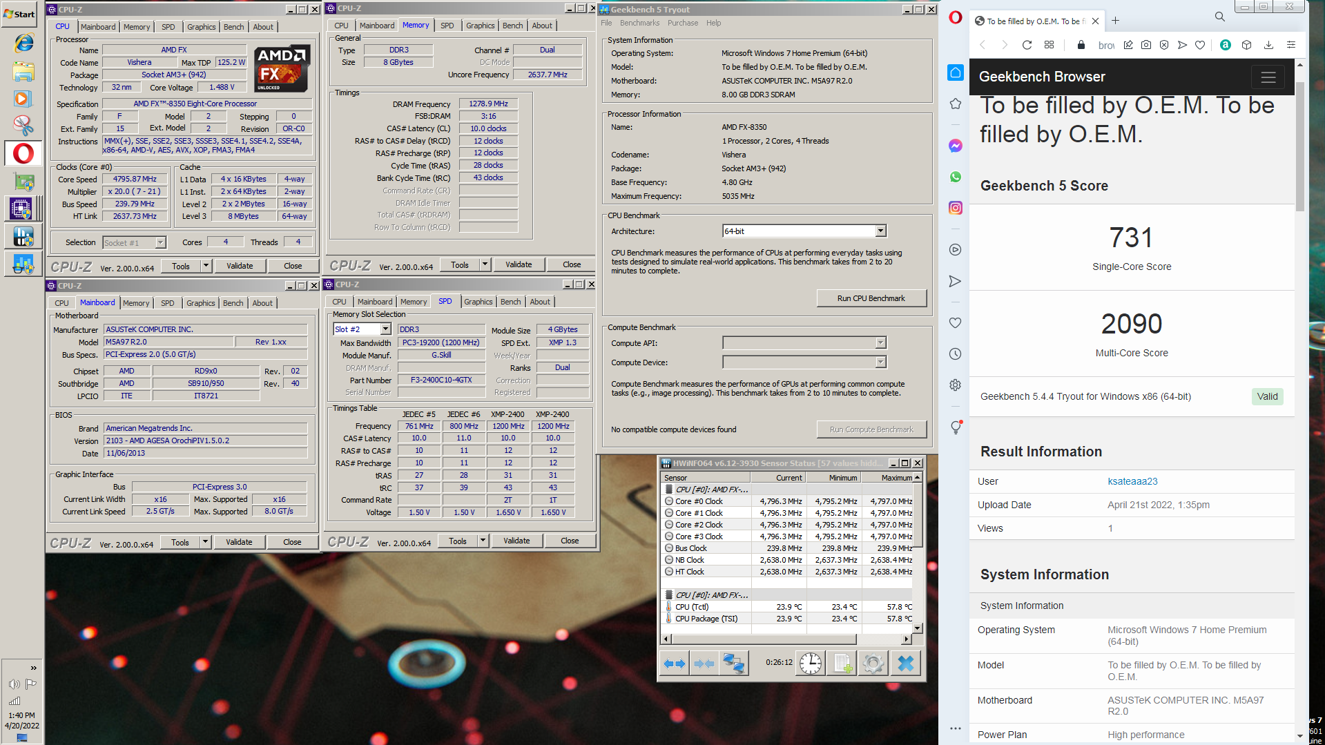1325x745 pixels.
Task: Click the search tabs magnifier in Opera
Action: pos(1220,17)
